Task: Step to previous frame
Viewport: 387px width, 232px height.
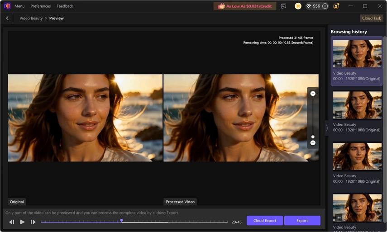Action: [12, 222]
